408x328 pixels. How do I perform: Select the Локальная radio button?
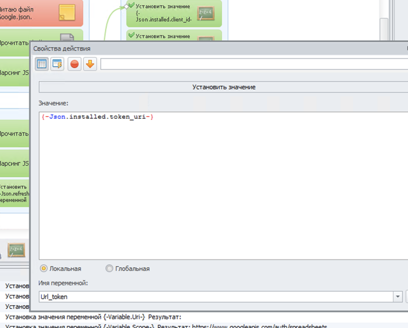coord(44,269)
